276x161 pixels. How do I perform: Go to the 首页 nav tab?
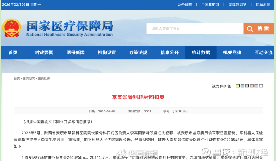[x=13, y=52]
